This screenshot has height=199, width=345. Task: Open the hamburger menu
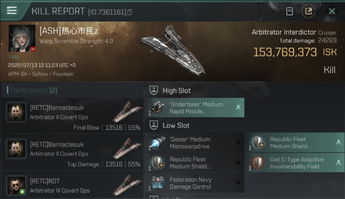click(12, 11)
